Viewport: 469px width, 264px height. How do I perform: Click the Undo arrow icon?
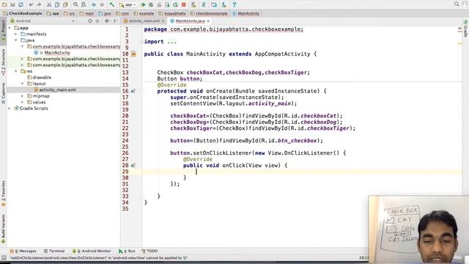[31, 4]
